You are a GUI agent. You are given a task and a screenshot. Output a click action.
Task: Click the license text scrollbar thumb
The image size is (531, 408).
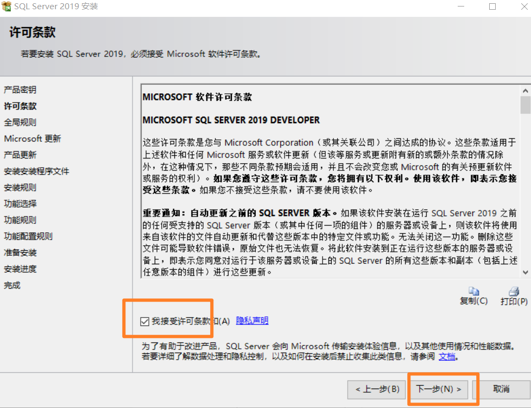tap(525, 105)
